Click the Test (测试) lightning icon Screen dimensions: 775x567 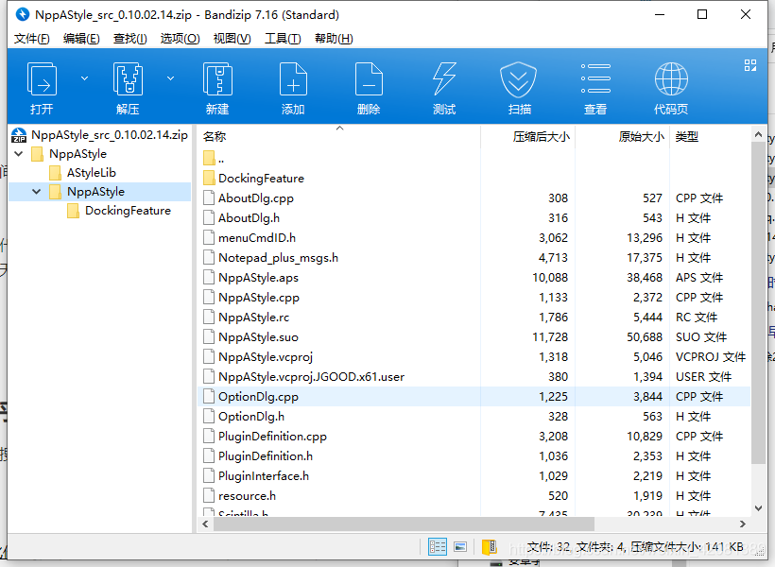[444, 79]
